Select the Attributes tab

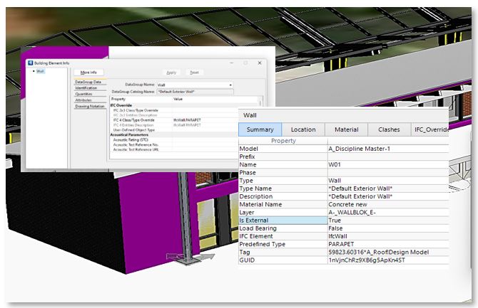pyautogui.click(x=85, y=100)
